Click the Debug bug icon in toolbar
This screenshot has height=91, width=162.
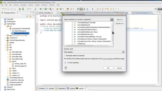[40, 9]
